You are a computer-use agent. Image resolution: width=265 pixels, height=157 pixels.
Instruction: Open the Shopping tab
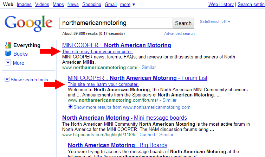coord(91,5)
